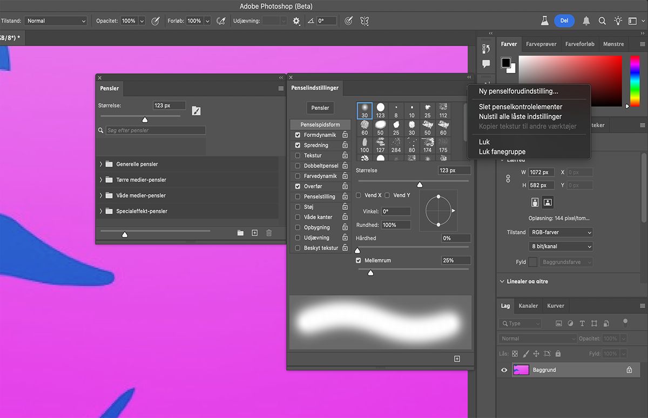
Task: Set canvas to portrait orientation
Action: coord(535,202)
